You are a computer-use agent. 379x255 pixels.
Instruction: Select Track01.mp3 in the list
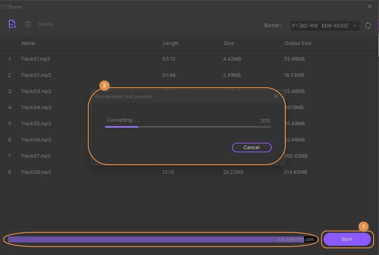point(36,59)
